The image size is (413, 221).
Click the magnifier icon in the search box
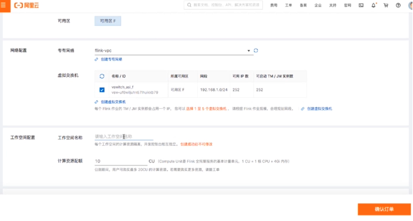(189, 5)
